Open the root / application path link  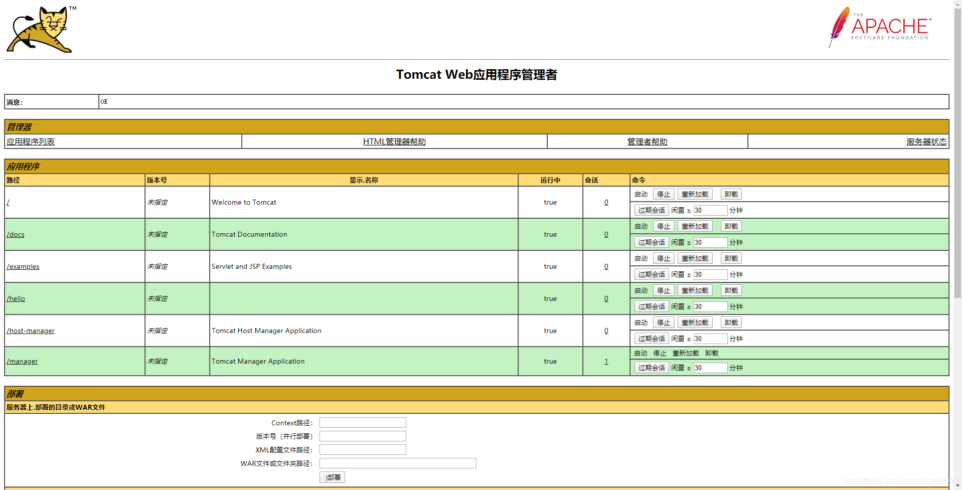[x=8, y=202]
